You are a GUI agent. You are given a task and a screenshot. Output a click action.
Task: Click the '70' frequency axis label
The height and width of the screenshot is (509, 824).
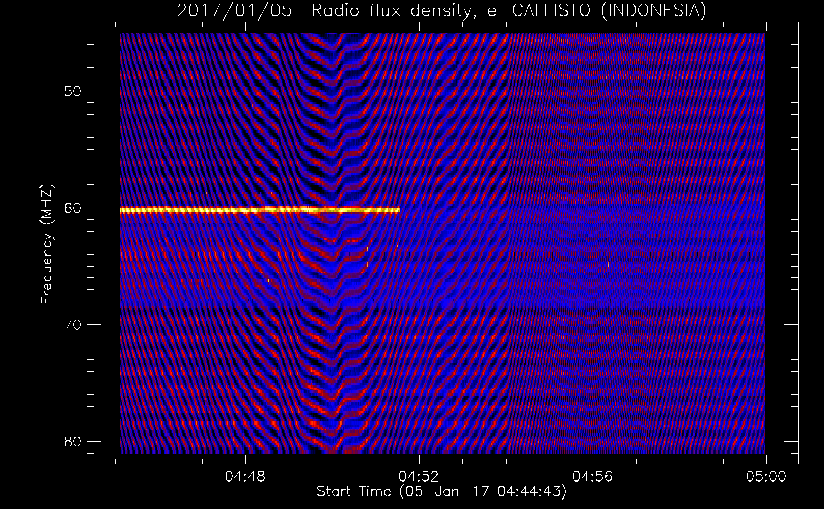(x=73, y=324)
